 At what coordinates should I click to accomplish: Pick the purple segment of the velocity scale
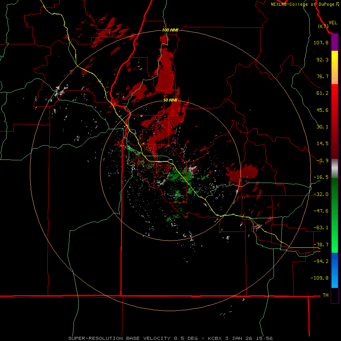(x=335, y=42)
